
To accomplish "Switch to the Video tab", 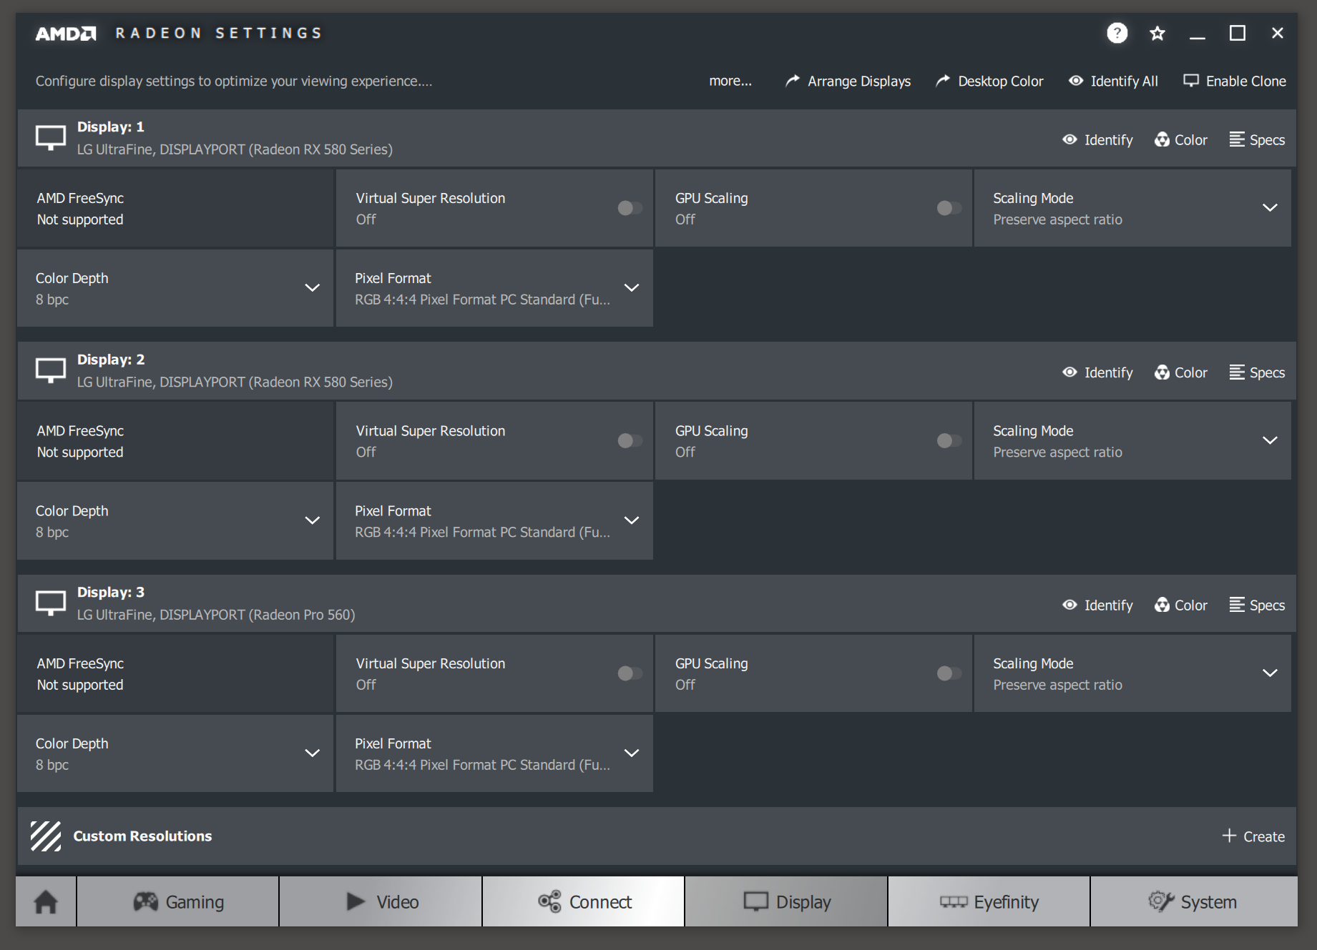I will click(381, 901).
